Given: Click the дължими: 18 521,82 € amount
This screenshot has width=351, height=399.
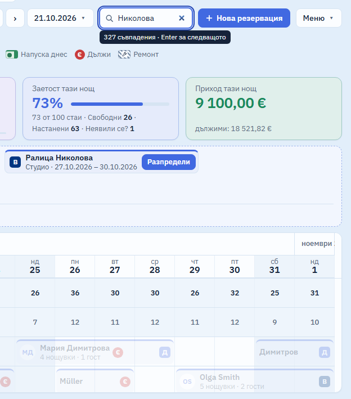Looking at the screenshot, I should (x=233, y=129).
